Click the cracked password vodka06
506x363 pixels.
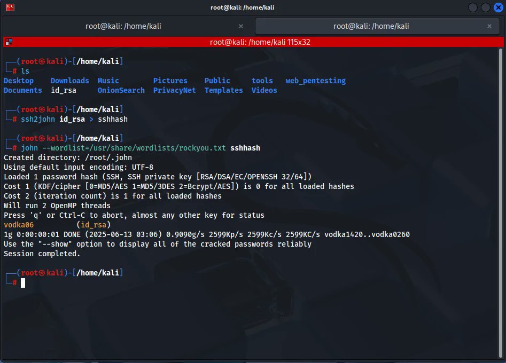19,225
